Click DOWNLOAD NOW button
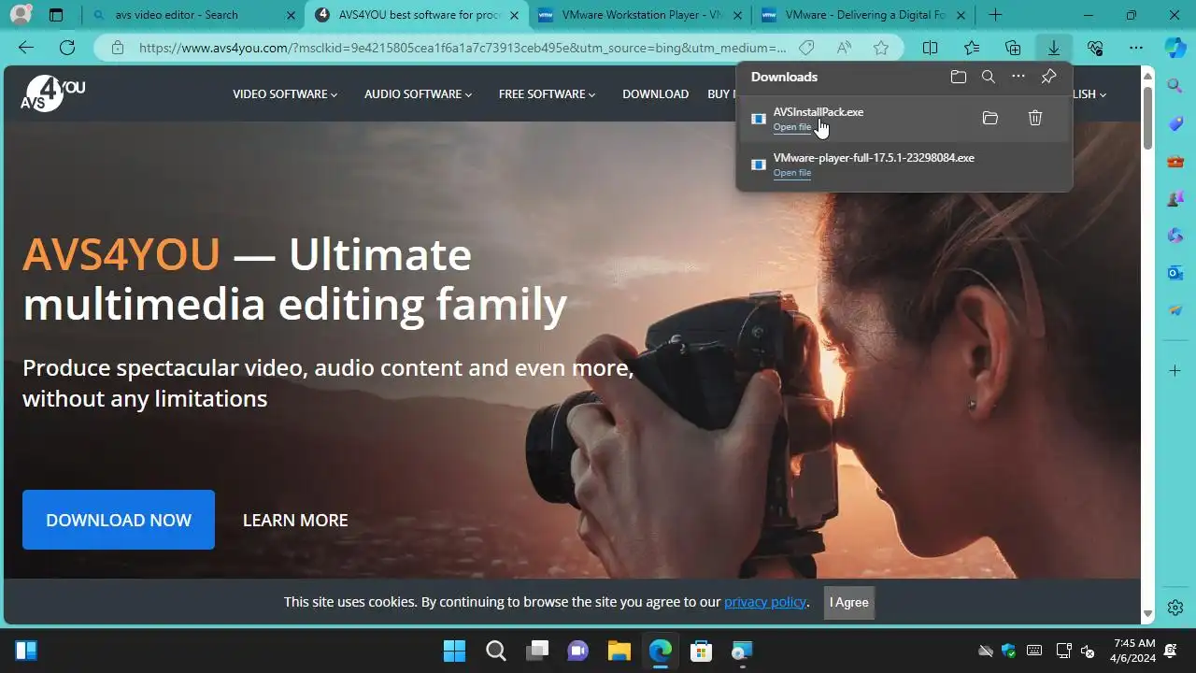The height and width of the screenshot is (673, 1196). click(119, 520)
